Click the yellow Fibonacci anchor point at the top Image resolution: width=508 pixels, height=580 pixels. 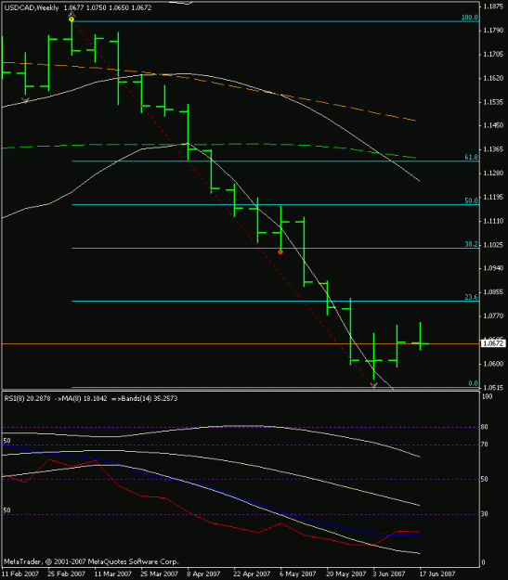coord(72,19)
